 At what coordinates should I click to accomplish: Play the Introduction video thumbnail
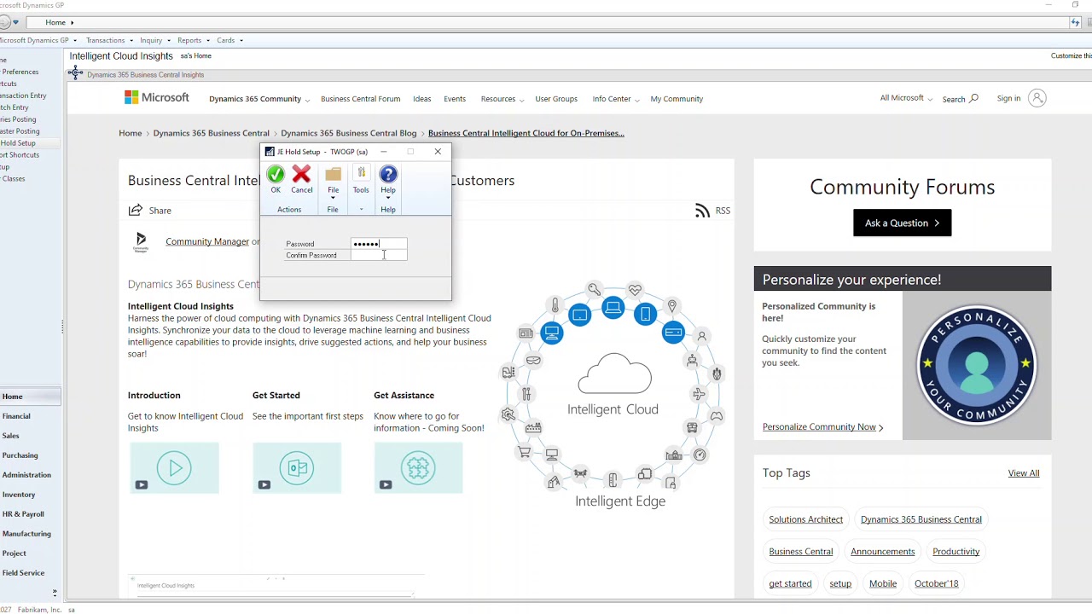(174, 467)
